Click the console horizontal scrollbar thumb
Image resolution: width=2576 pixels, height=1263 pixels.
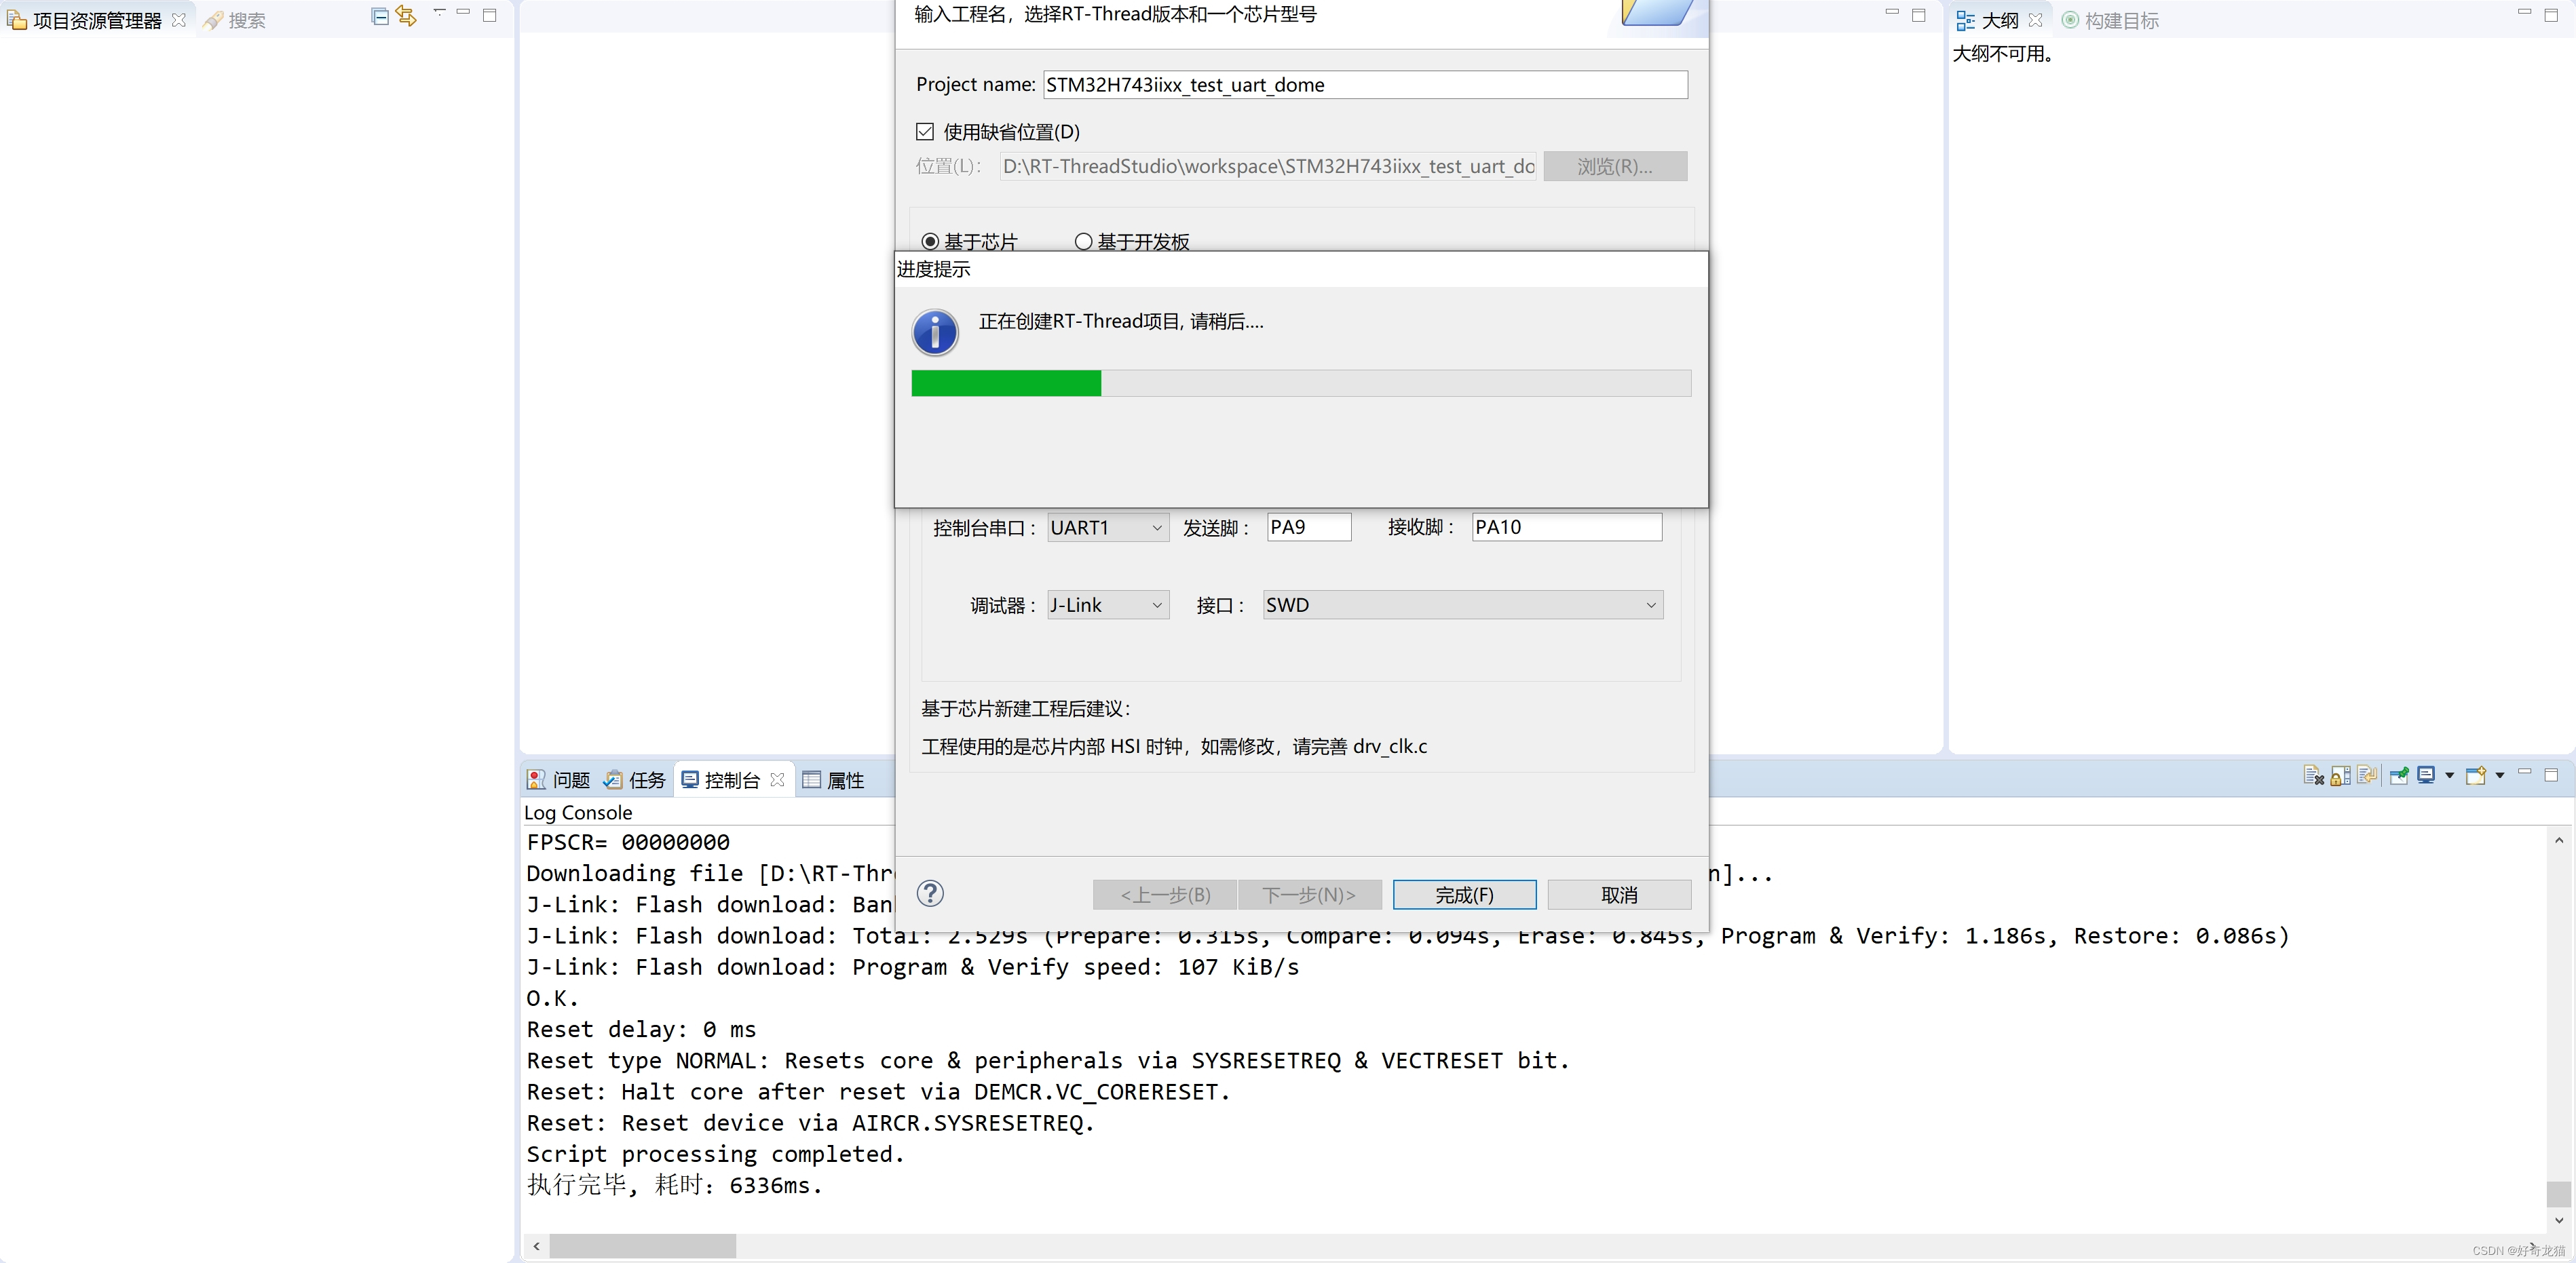point(642,1246)
